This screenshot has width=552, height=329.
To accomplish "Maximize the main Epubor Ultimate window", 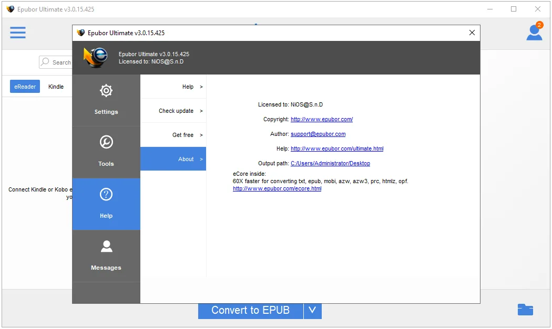I will [514, 9].
